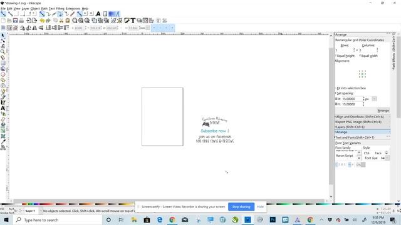Select the Color picker dropper tool
This screenshot has width=401, height=225.
pos(3,142)
